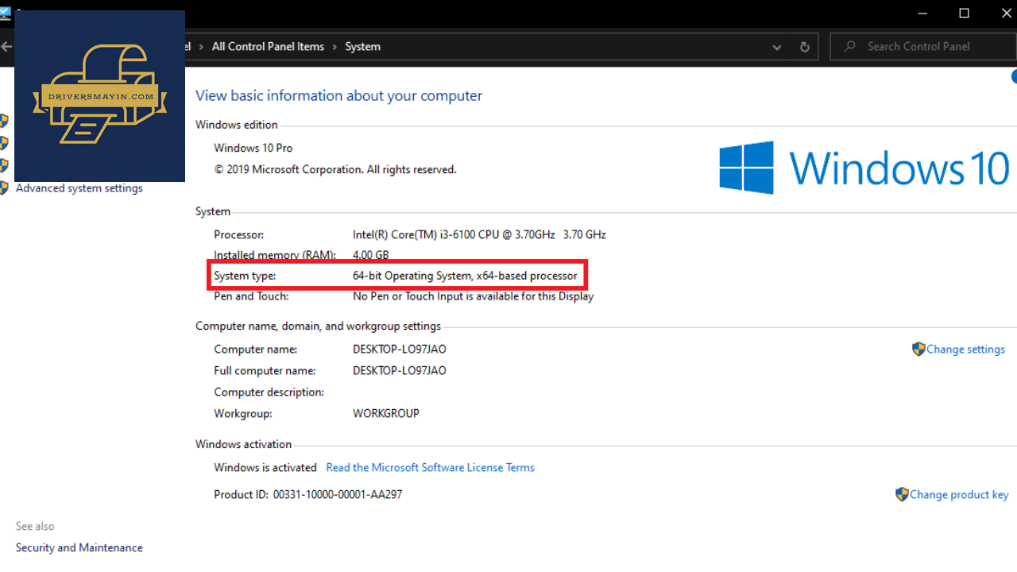Viewport: 1017px width, 572px height.
Task: Click the "No Pen or Touch Input" value
Action: 473,296
